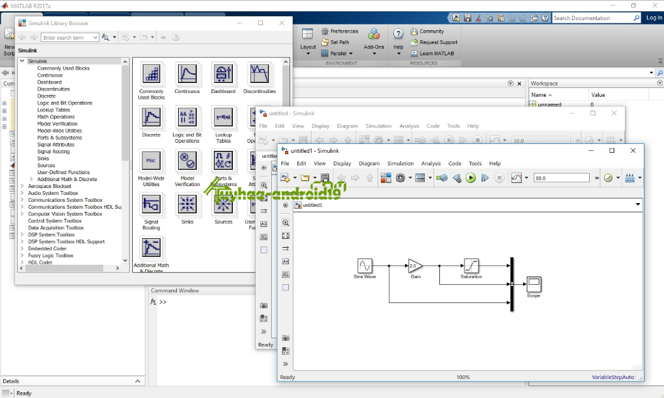Screen dimensions: 664x398
Task: Click the Image icon in untitled1 palette
Action: tap(285, 275)
